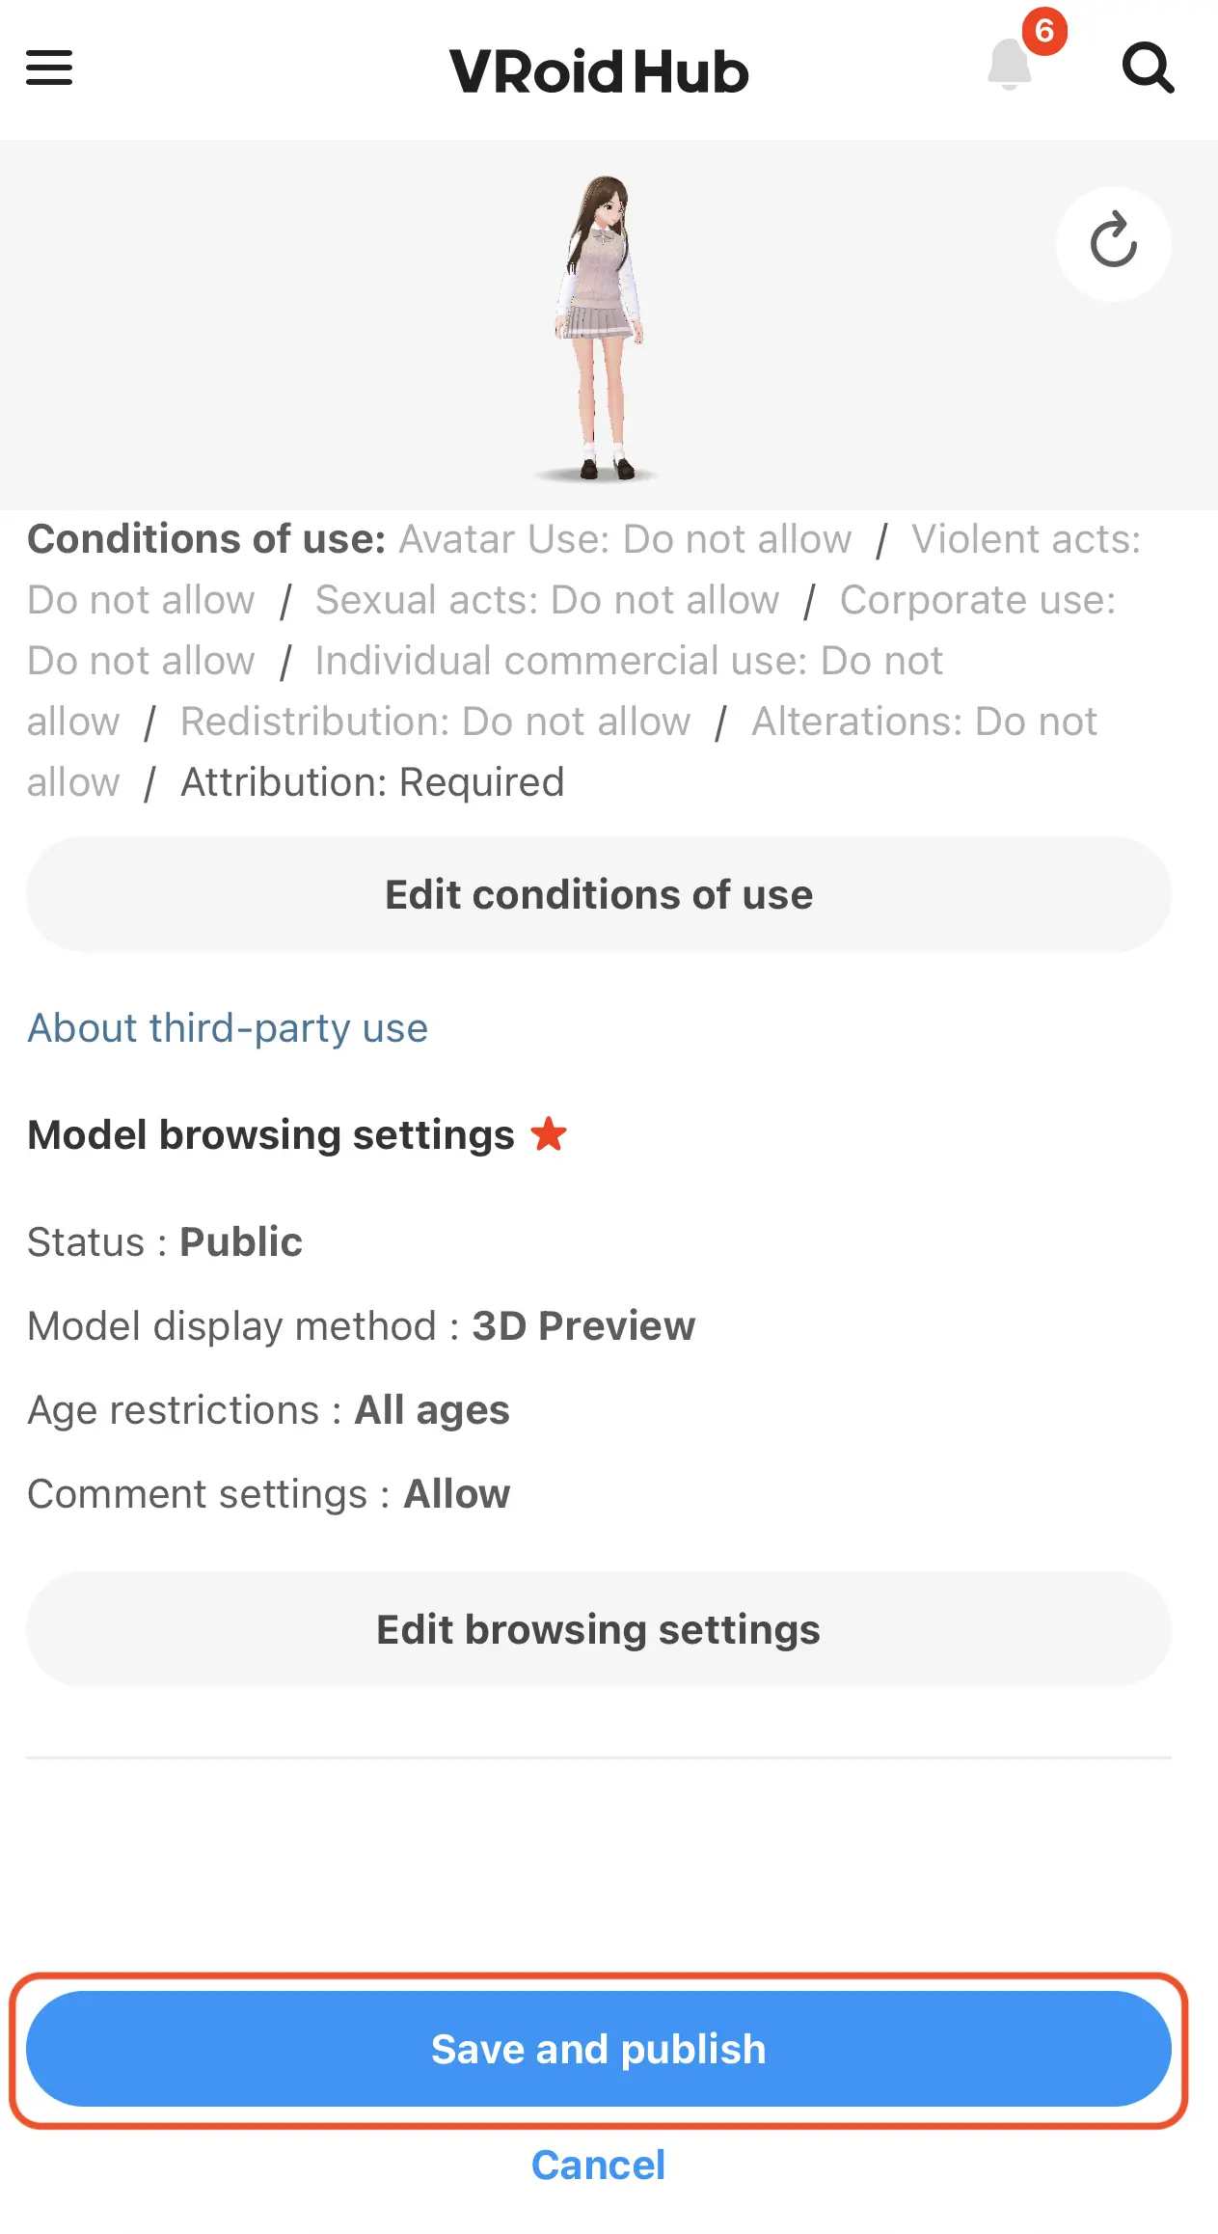Click the Model browsing settings heading
The height and width of the screenshot is (2234, 1218).
click(x=270, y=1134)
